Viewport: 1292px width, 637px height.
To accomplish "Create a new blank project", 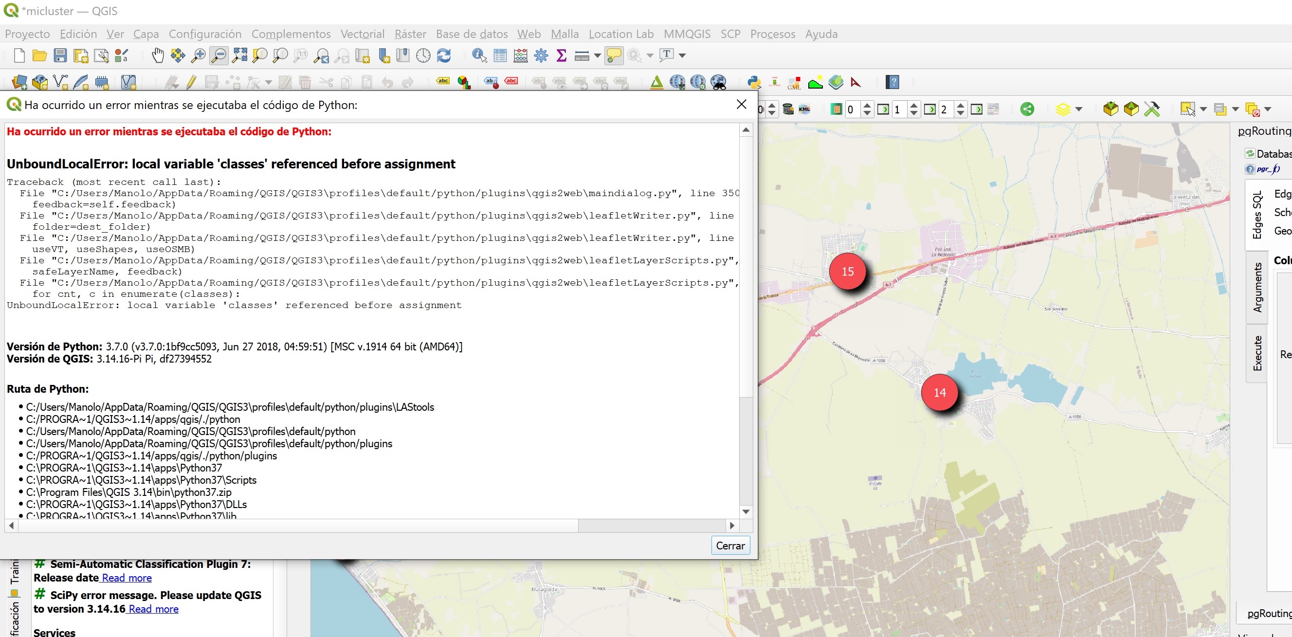I will coord(19,55).
